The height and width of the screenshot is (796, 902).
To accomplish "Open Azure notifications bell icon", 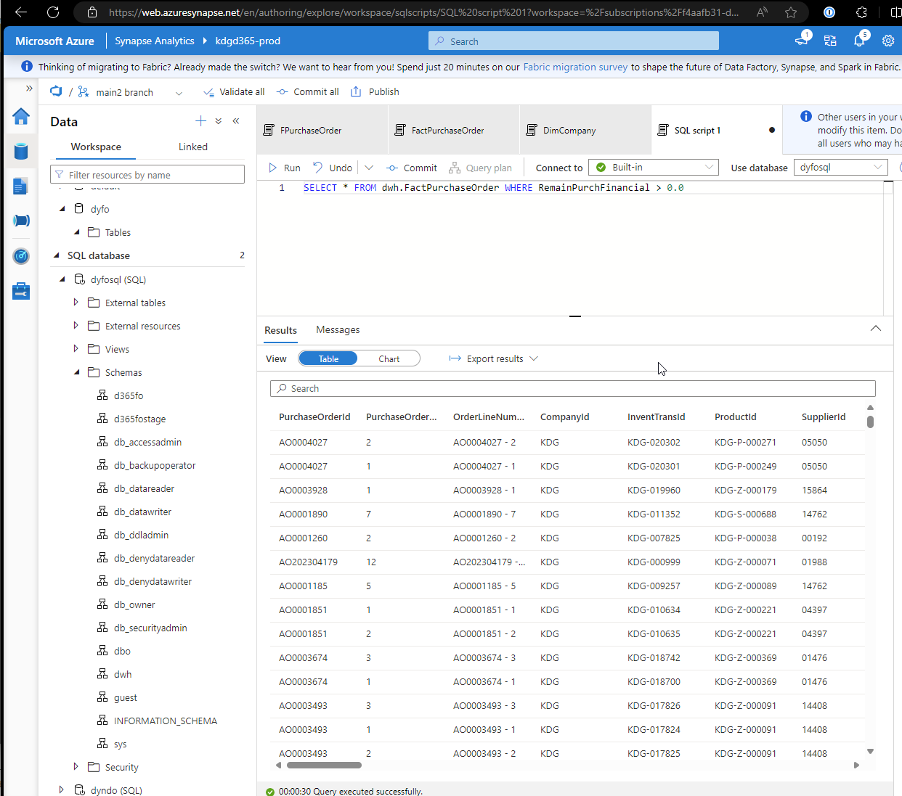I will pos(859,41).
